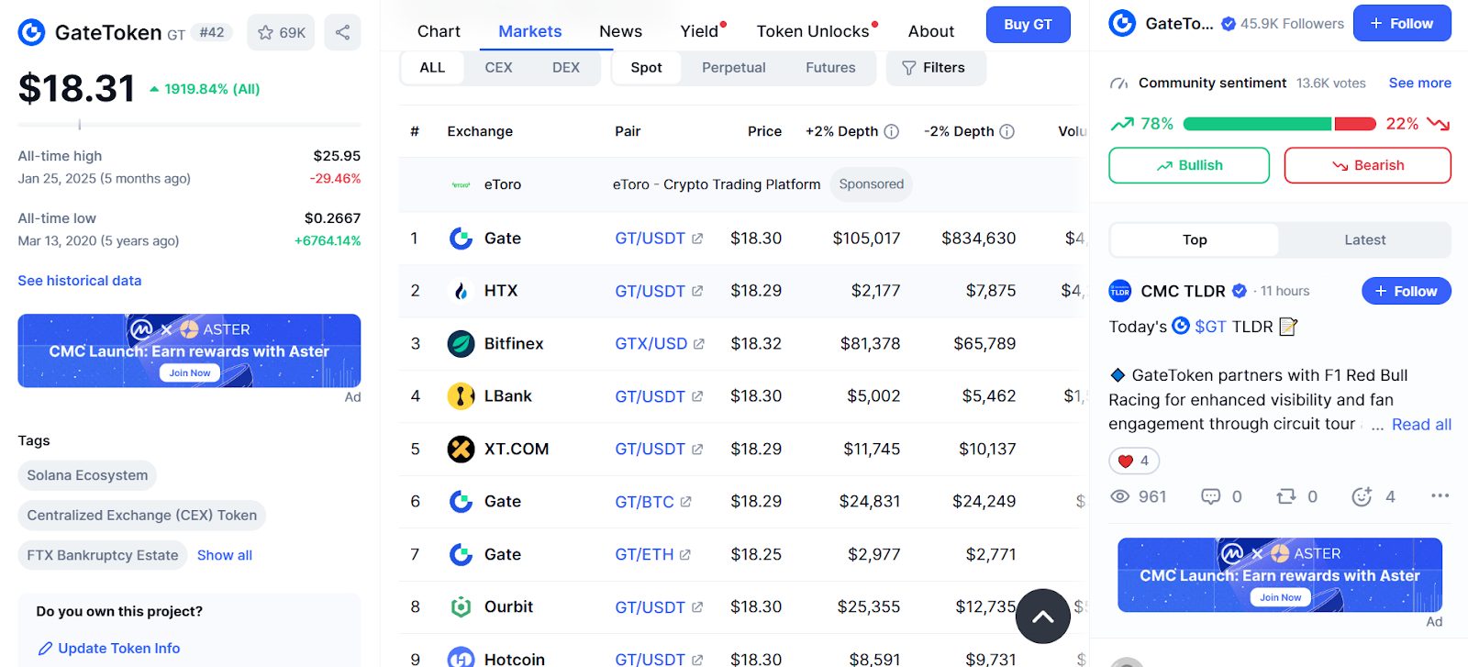Click the green bullish sentiment bar
The image size is (1468, 667).
(x=1257, y=124)
